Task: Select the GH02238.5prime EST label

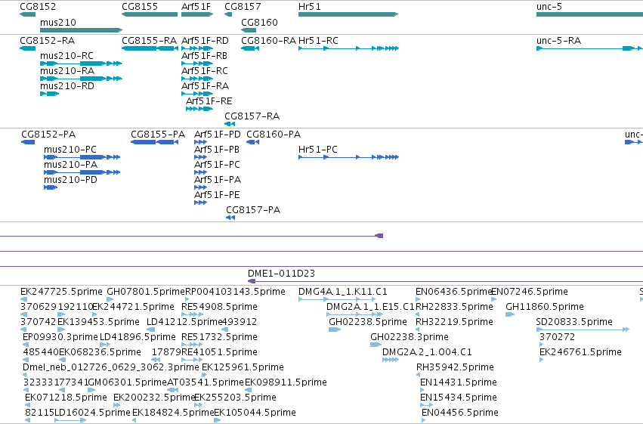Action: [x=368, y=322]
